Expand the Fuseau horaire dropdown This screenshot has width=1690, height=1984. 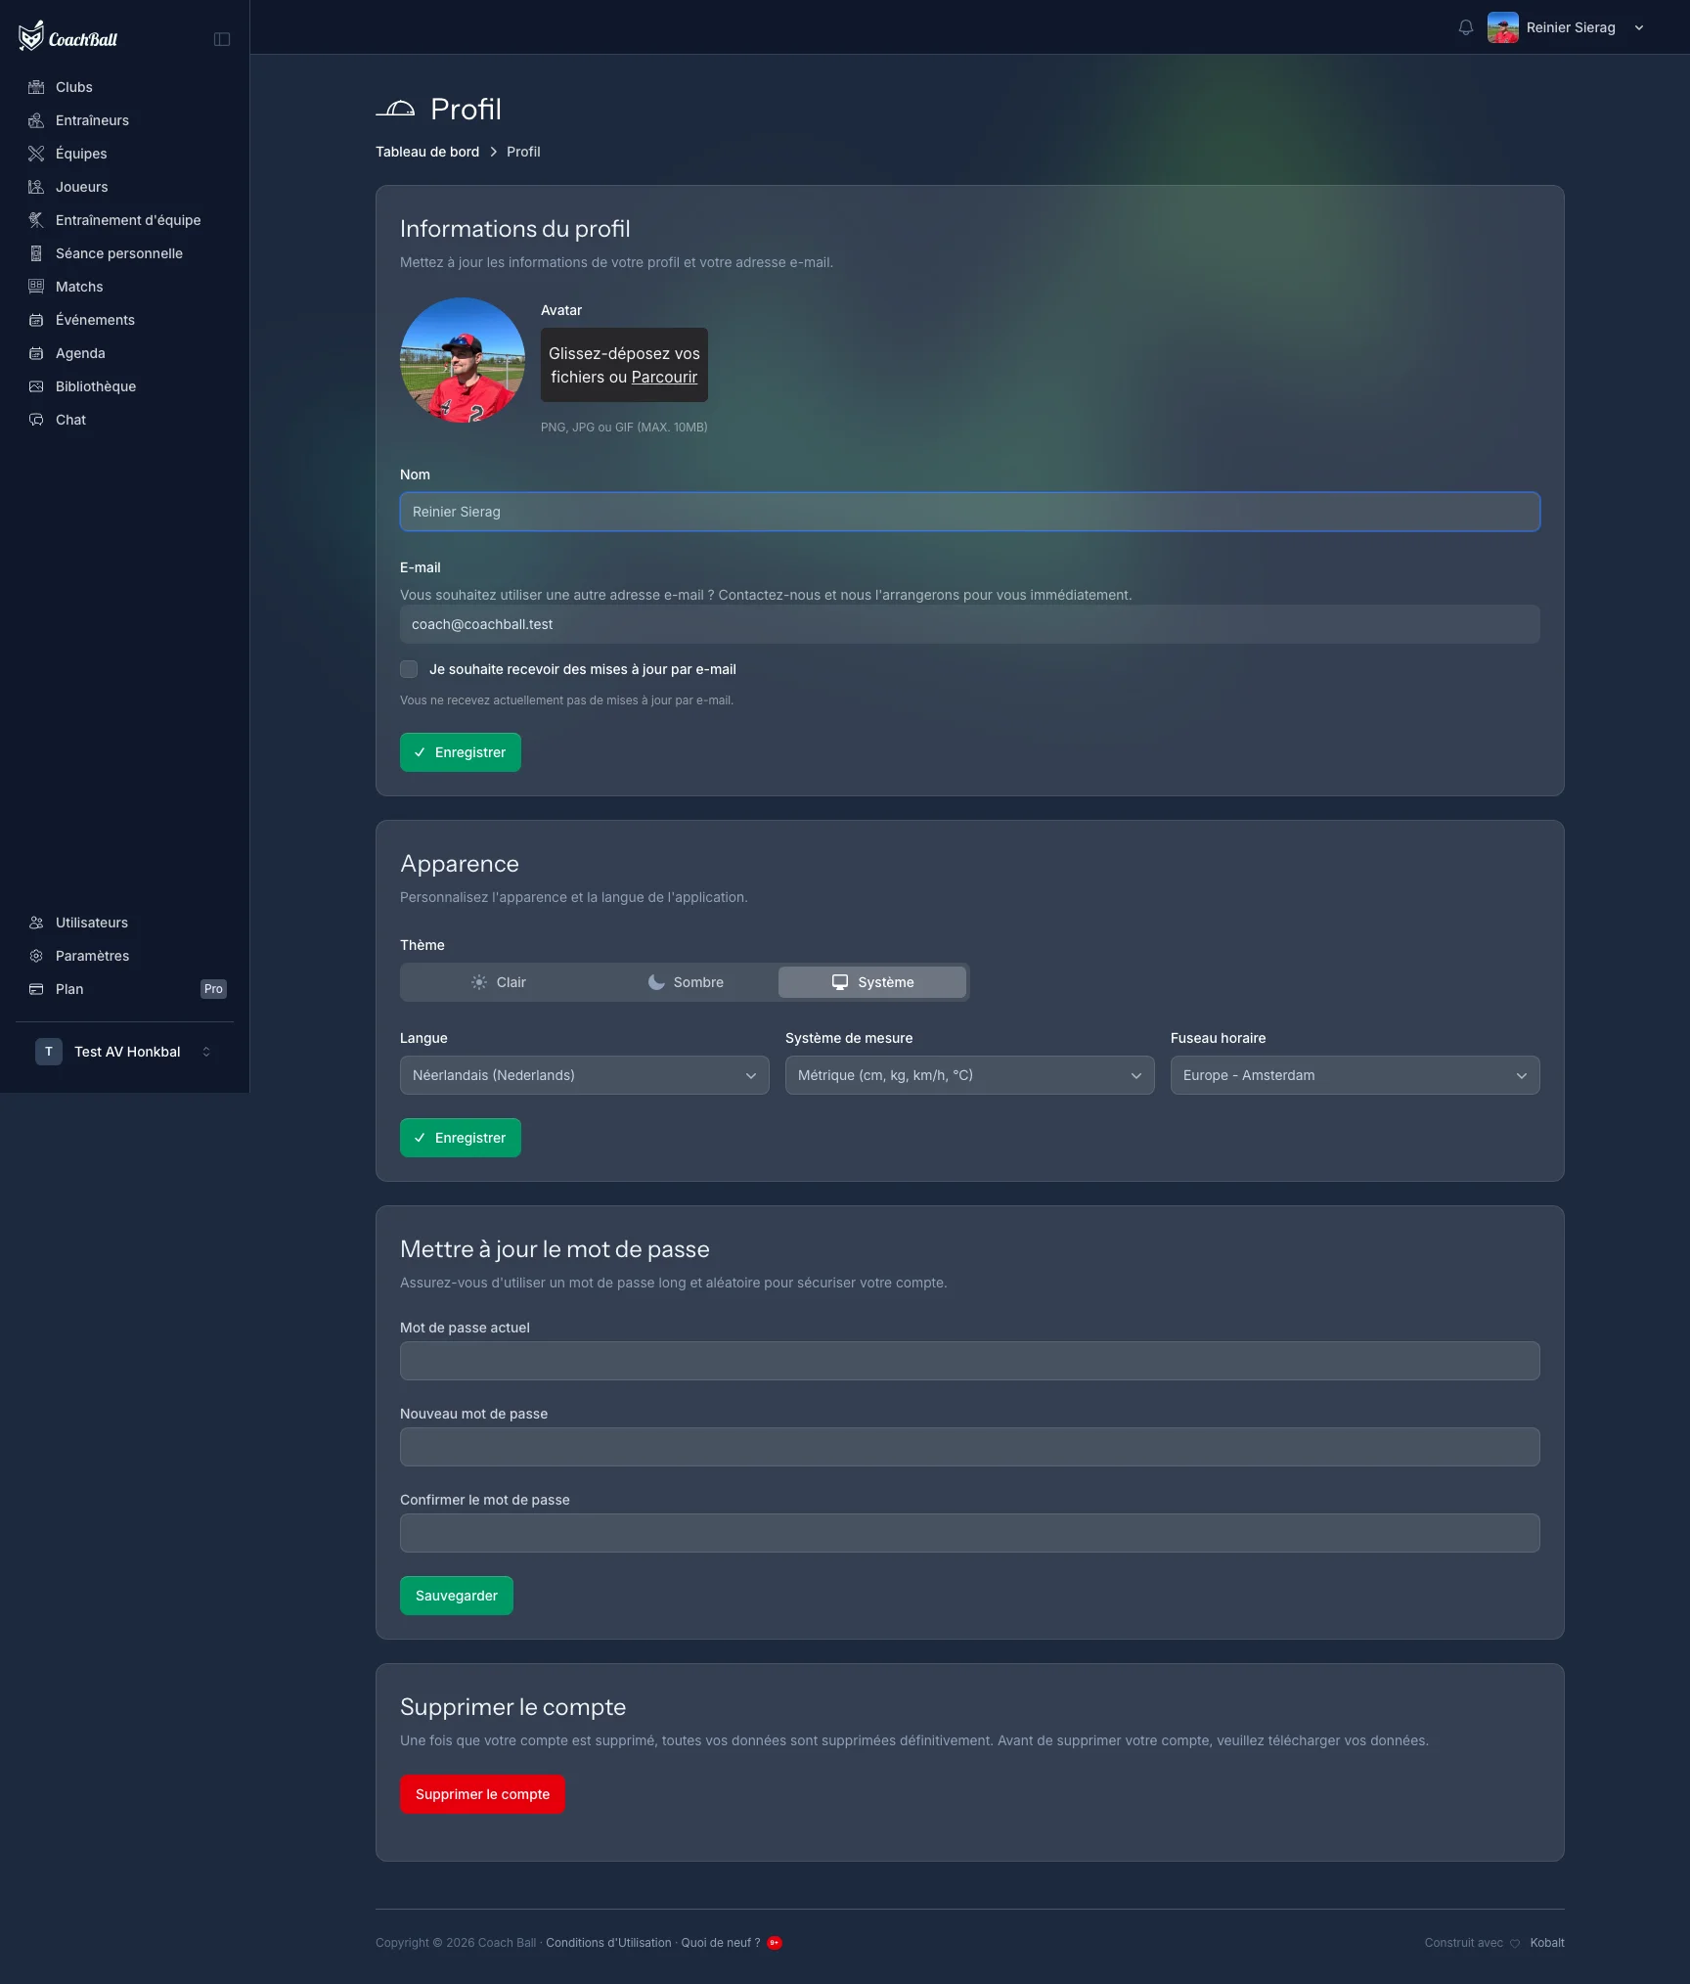pyautogui.click(x=1355, y=1075)
